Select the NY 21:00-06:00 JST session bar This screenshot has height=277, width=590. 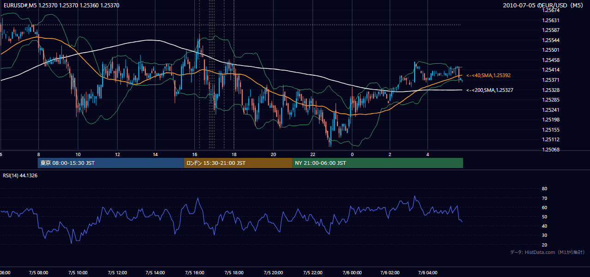click(x=378, y=163)
